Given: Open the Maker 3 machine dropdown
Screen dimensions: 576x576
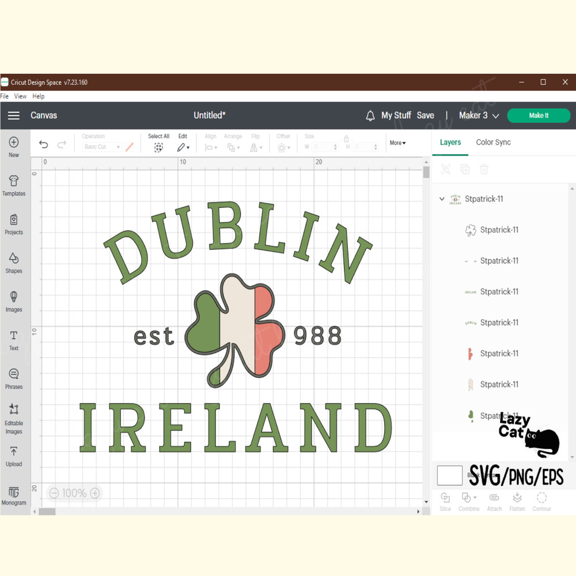Looking at the screenshot, I should [479, 115].
